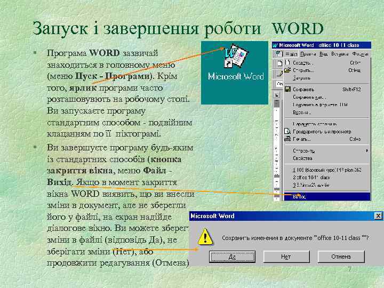Click the save dialog title bar
The height and width of the screenshot is (288, 384).
(286, 216)
